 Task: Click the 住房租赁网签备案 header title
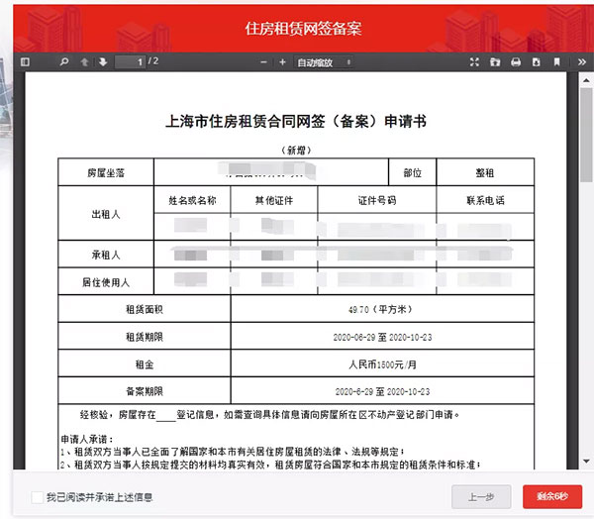coord(303,29)
